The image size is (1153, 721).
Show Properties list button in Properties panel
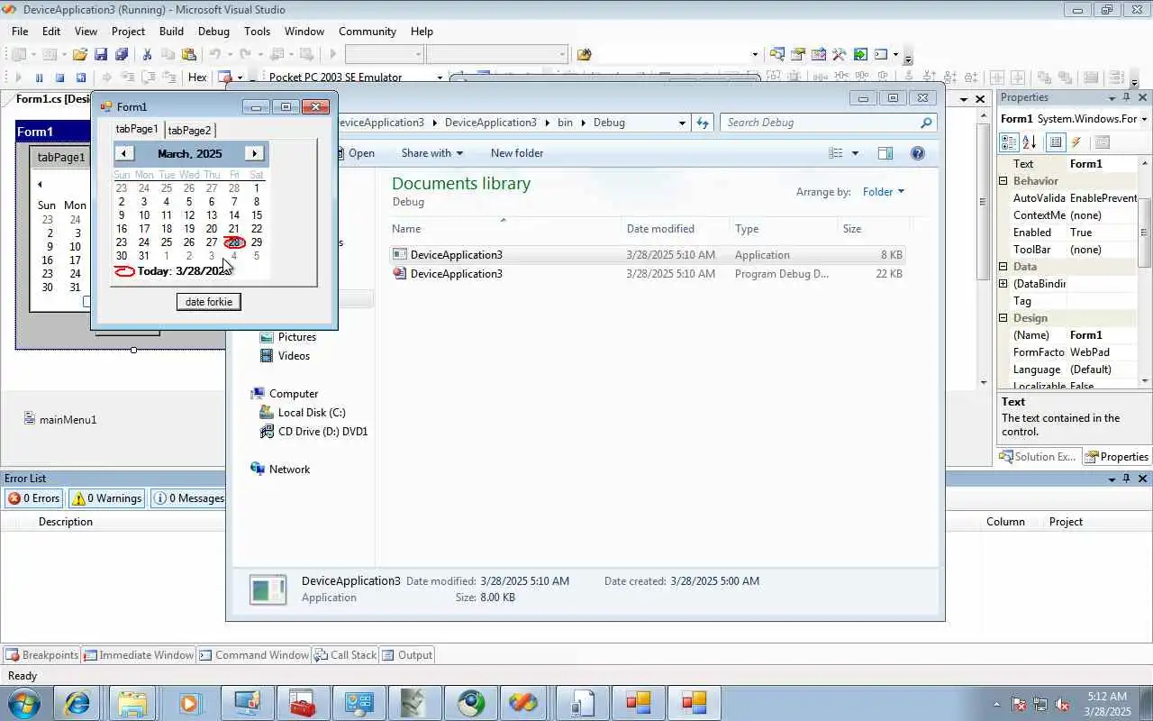(1056, 142)
